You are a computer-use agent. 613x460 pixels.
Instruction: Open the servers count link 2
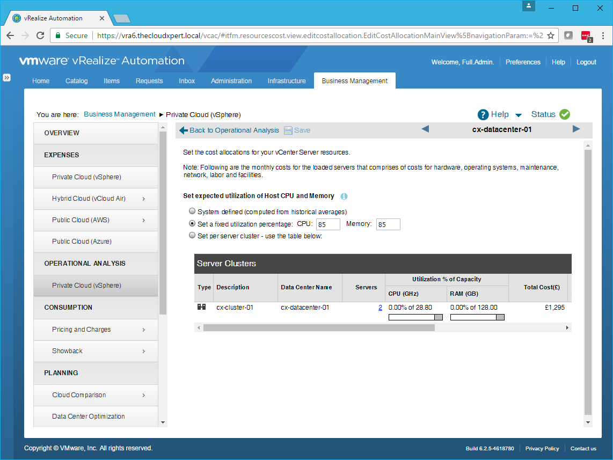(x=380, y=308)
